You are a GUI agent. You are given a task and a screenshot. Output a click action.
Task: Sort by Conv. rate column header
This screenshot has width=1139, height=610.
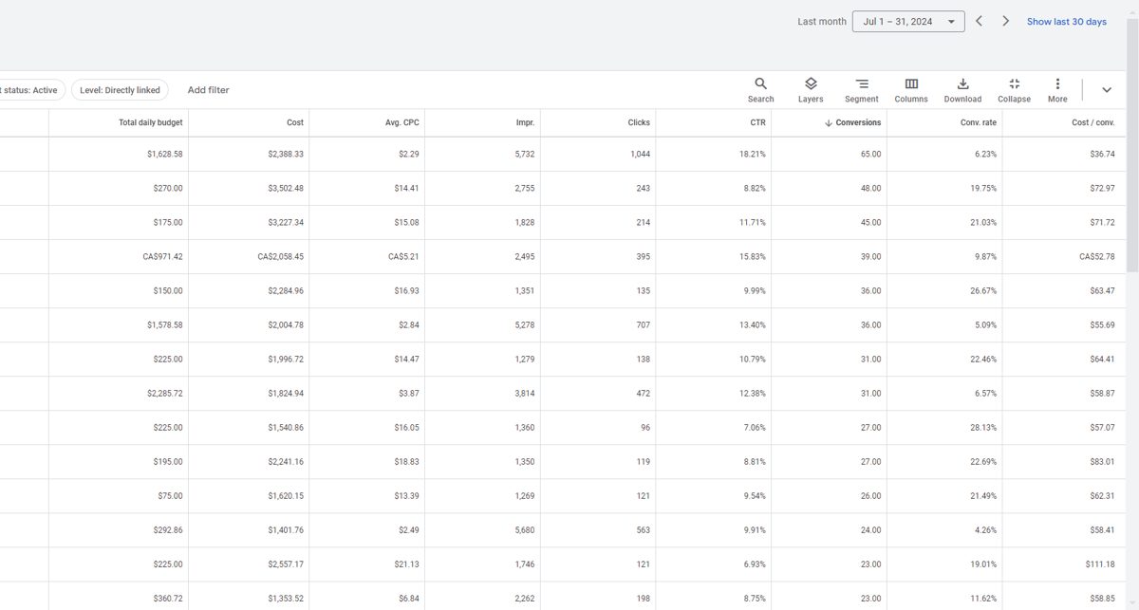(978, 122)
